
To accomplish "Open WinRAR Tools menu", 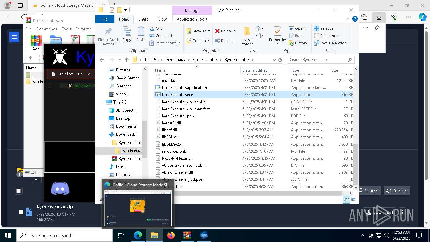I will pyautogui.click(x=66, y=29).
